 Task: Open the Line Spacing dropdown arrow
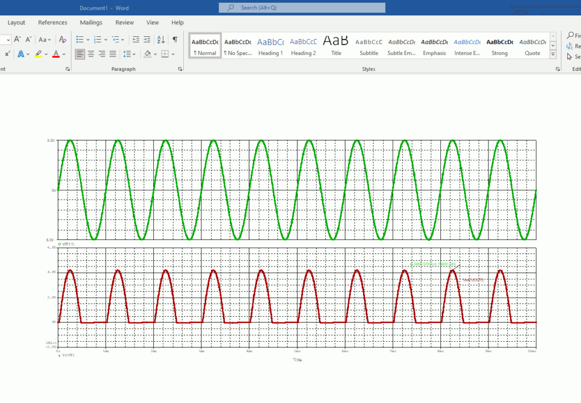click(134, 54)
